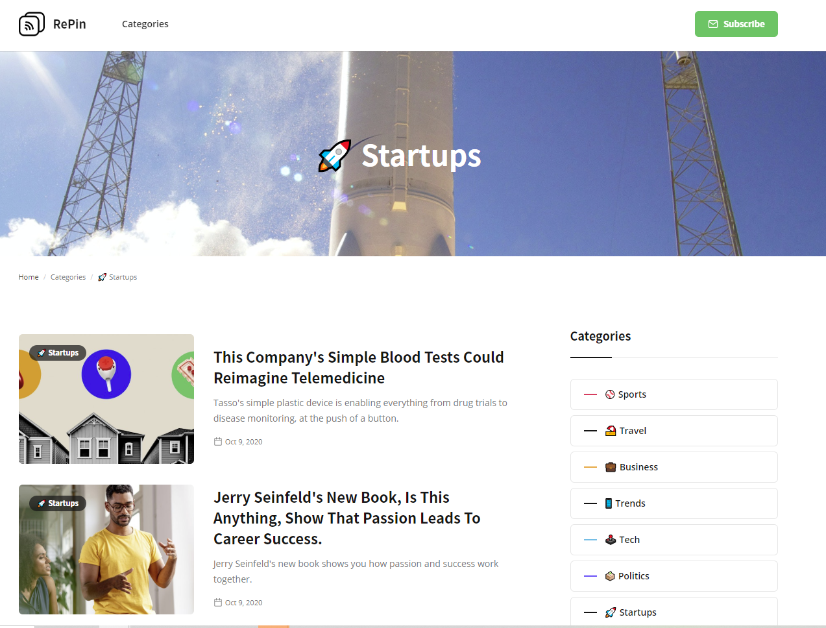Click the man in yellow shirt thumbnail
Viewport: 826px width, 628px height.
tap(106, 549)
